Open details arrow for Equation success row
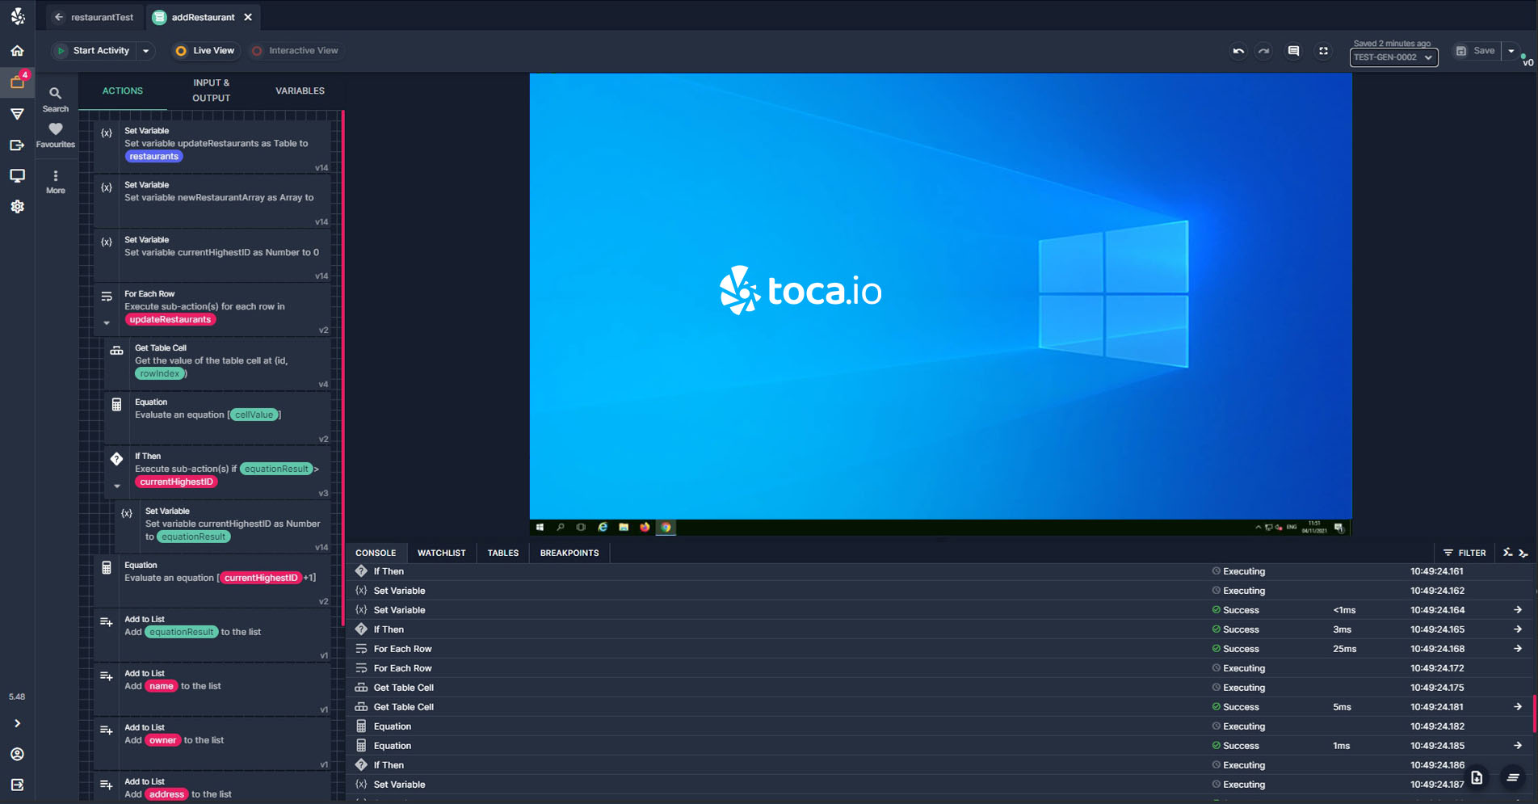 point(1517,746)
